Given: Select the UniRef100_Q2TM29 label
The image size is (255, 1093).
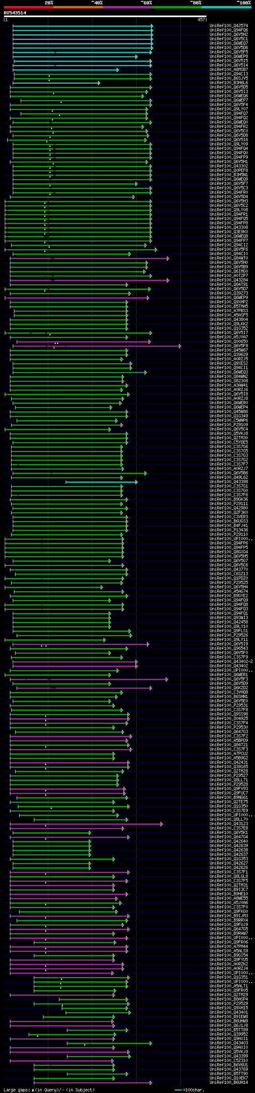Looking at the screenshot, I should (229, 995).
